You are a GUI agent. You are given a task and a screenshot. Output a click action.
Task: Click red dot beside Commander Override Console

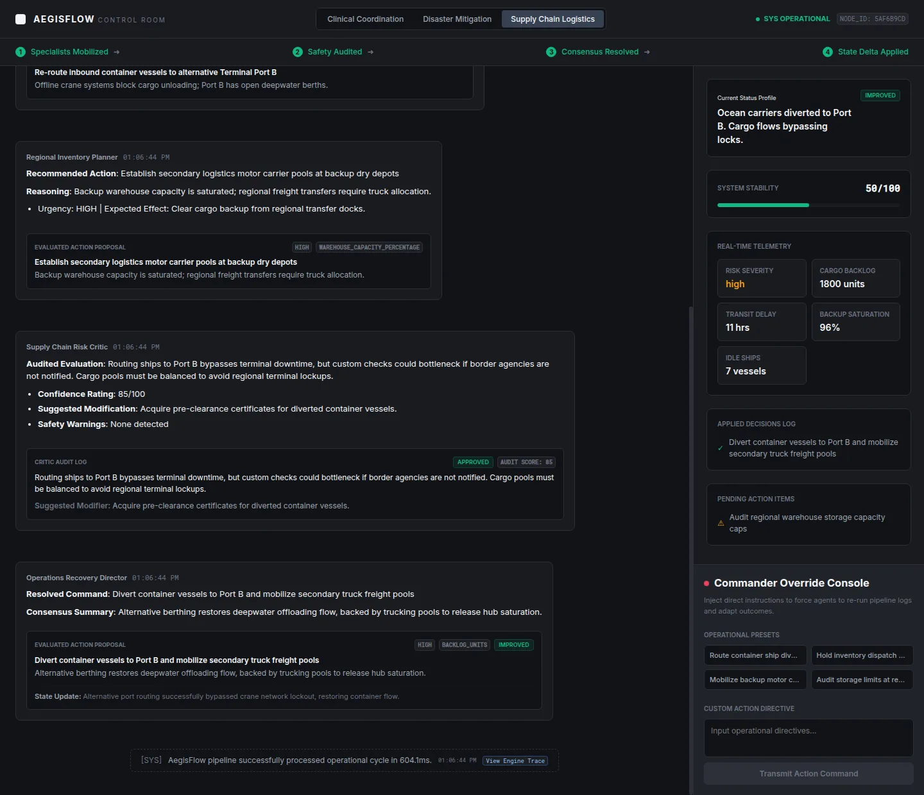pos(706,583)
